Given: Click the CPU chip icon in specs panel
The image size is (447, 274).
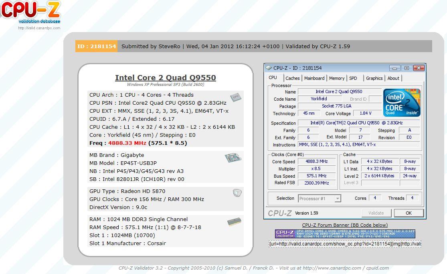Looking at the screenshot, I should (236, 97).
